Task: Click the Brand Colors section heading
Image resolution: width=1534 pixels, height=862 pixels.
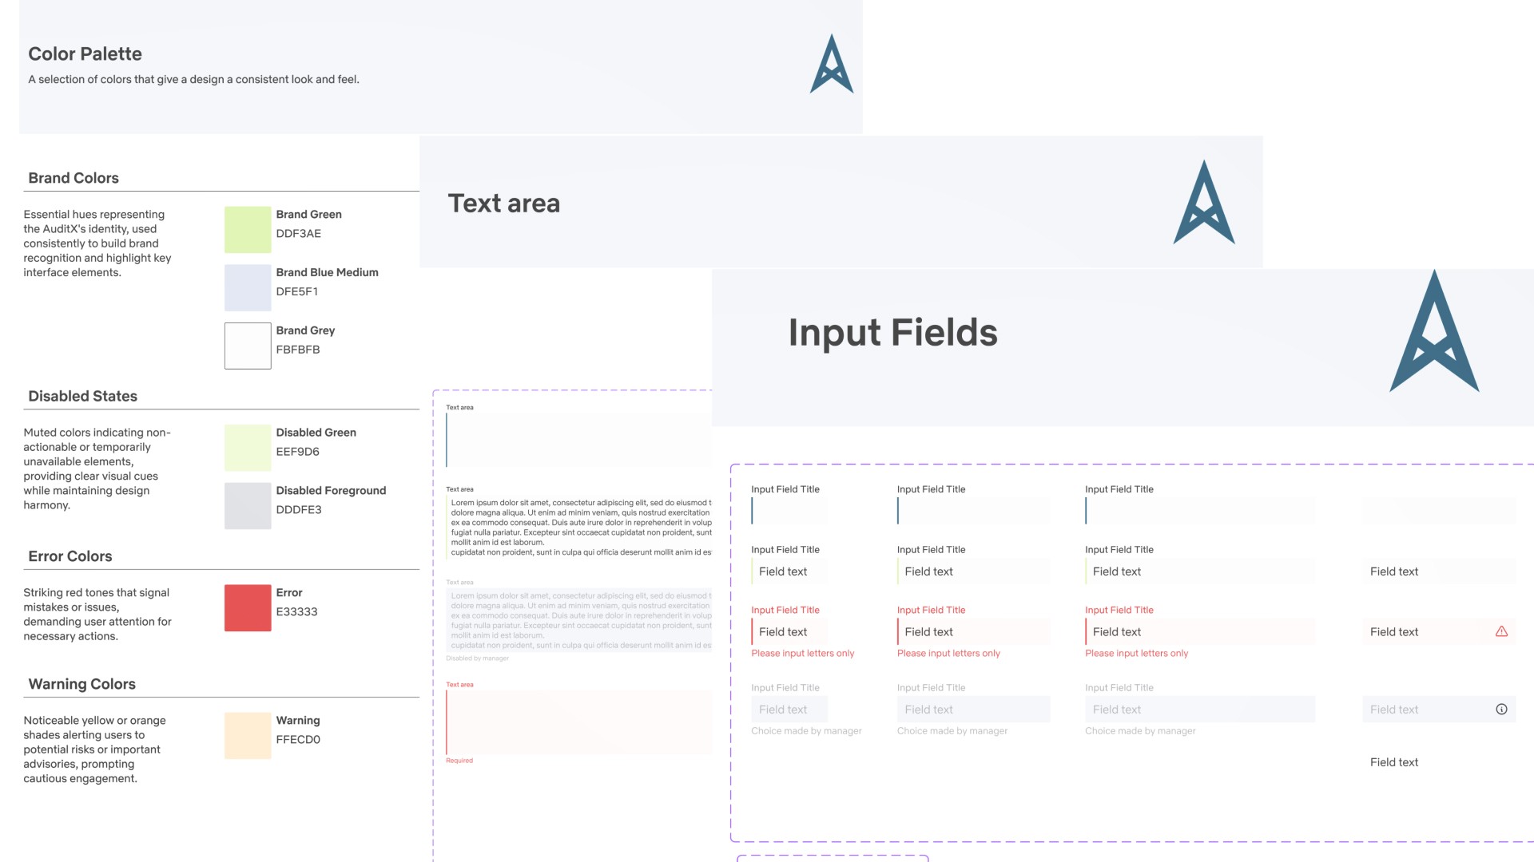Action: [x=74, y=178]
